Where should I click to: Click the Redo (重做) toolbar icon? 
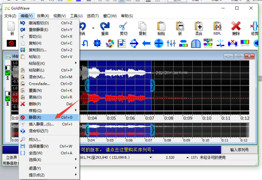click(105, 28)
